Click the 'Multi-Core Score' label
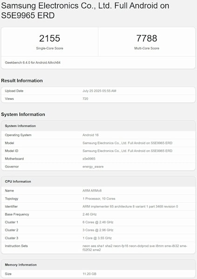 click(147, 48)
